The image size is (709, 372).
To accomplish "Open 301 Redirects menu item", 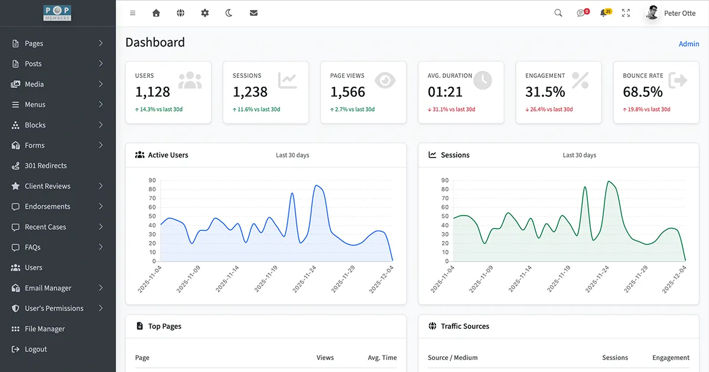I will (45, 166).
